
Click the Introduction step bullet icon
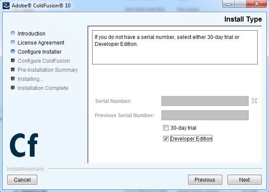[13, 33]
